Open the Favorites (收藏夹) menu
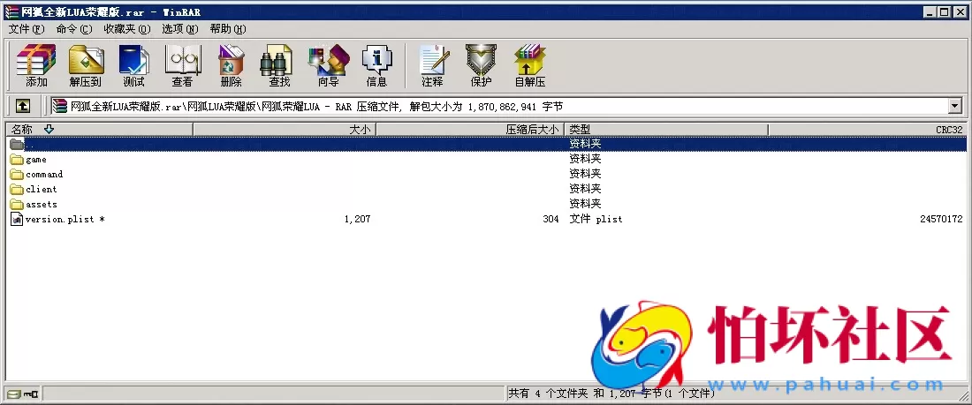Viewport: 972px width, 405px height. 127,29
